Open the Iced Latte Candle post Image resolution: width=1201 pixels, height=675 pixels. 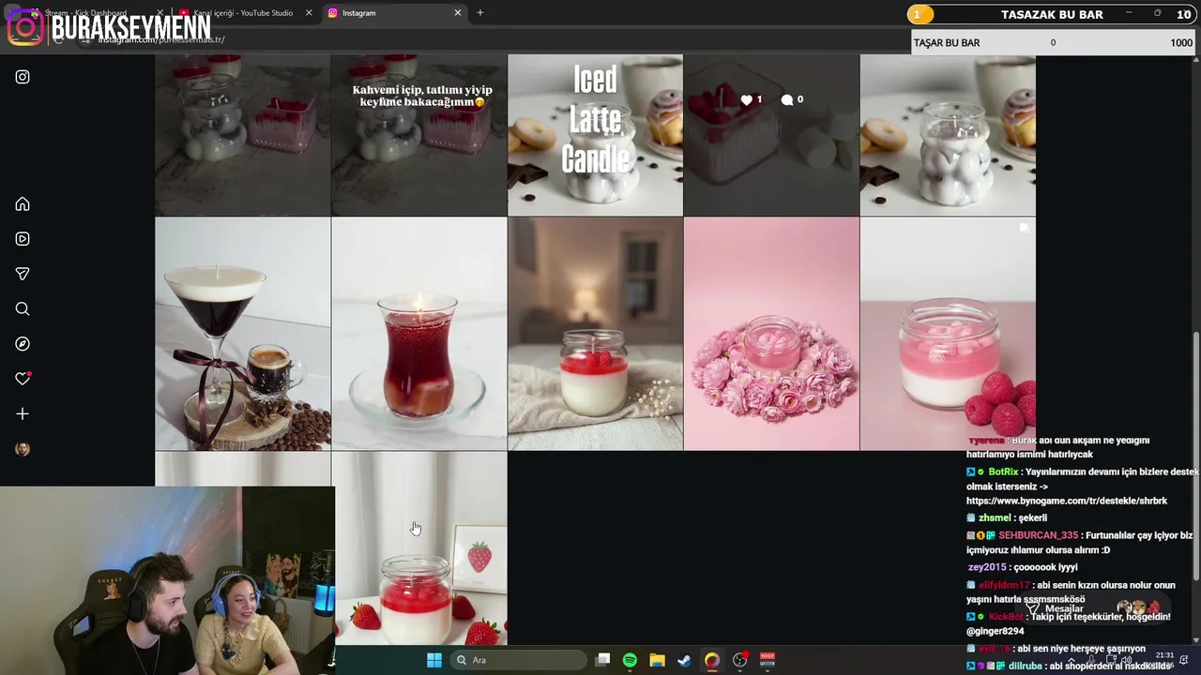coord(595,135)
